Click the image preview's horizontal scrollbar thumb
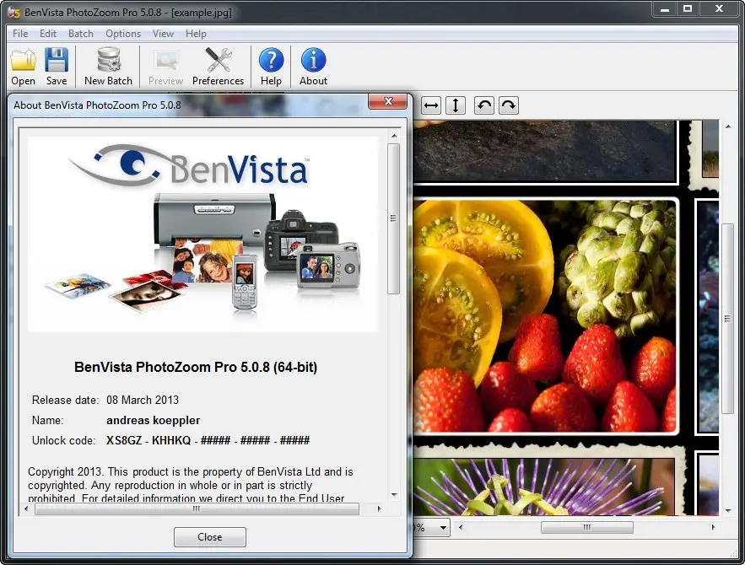The image size is (745, 565). point(587,527)
